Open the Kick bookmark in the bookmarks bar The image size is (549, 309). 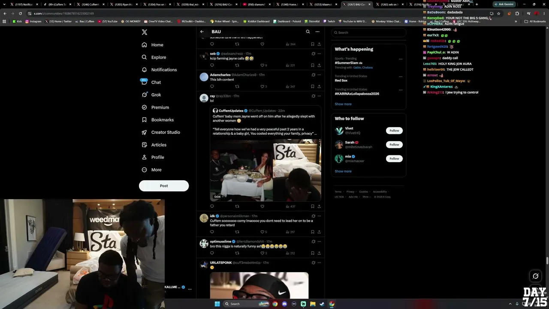(x=17, y=21)
